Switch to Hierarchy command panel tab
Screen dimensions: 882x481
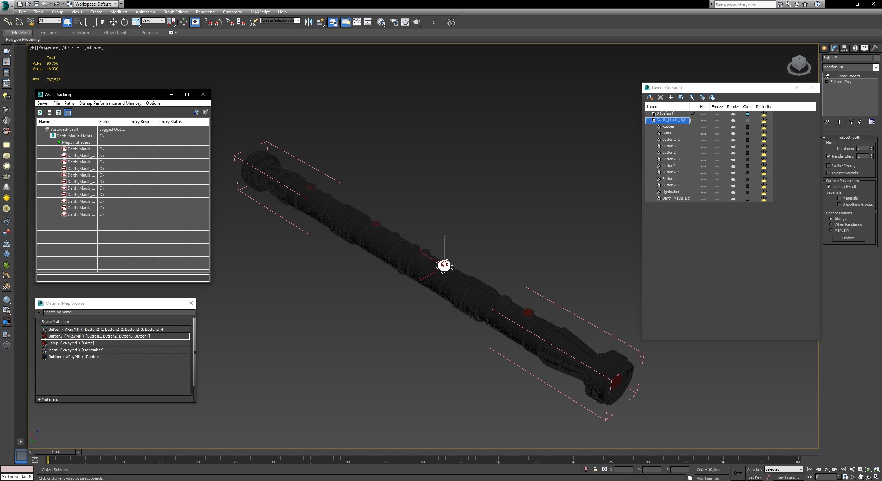(844, 48)
